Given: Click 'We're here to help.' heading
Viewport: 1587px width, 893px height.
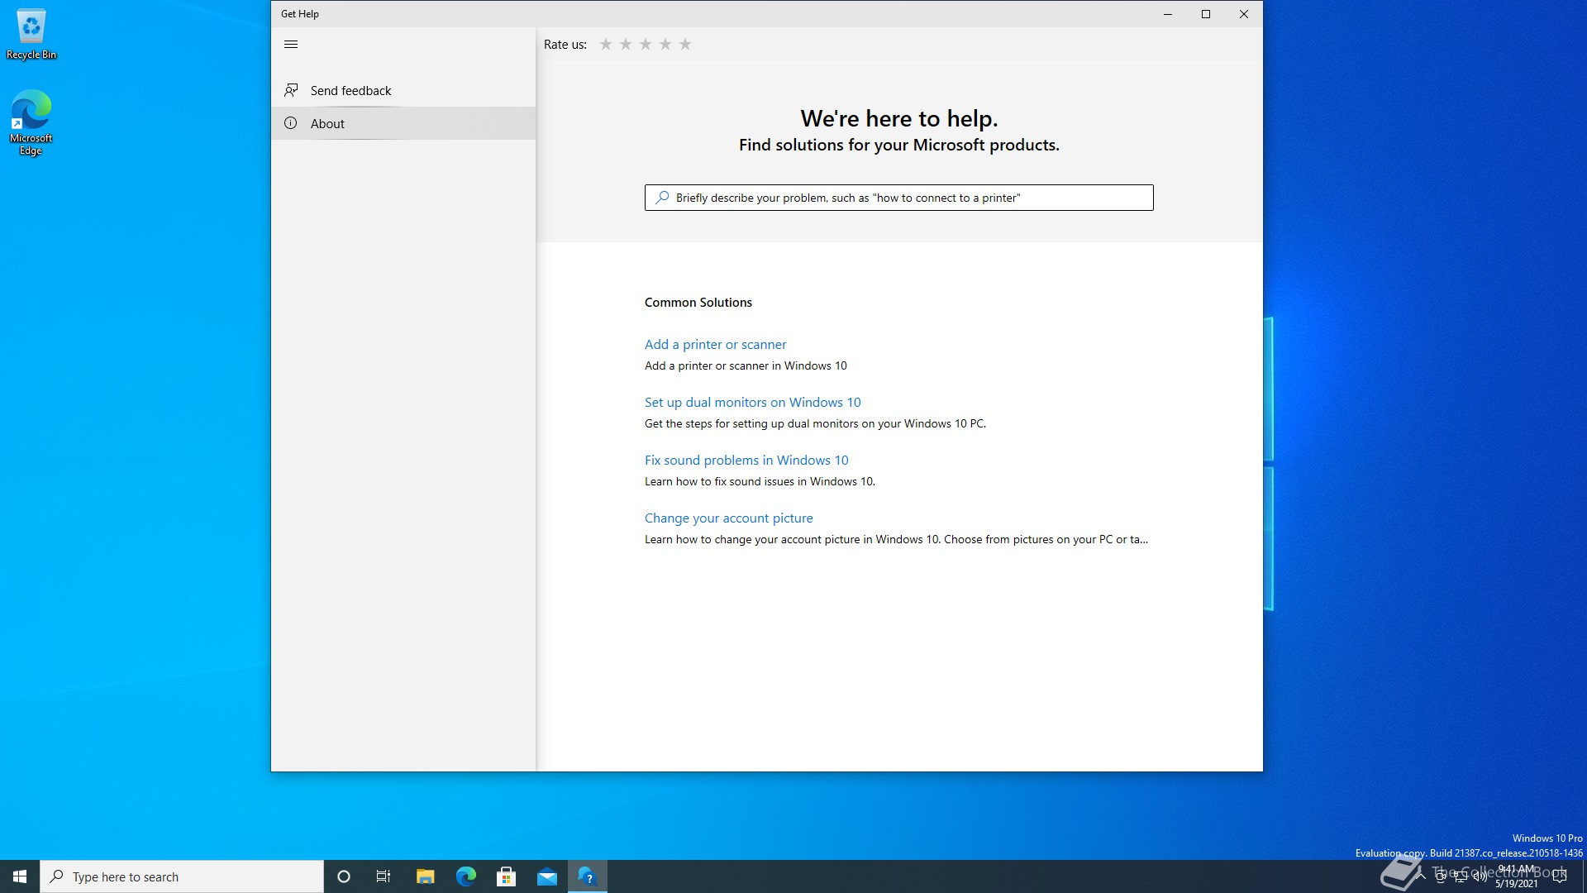Looking at the screenshot, I should 899,118.
